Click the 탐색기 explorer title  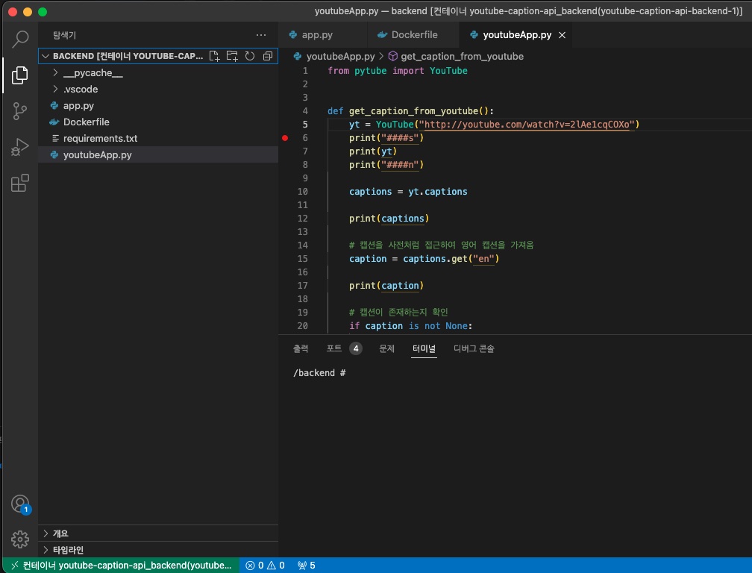64,35
